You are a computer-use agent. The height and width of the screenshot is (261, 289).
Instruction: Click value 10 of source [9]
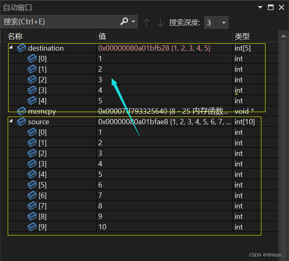point(102,227)
